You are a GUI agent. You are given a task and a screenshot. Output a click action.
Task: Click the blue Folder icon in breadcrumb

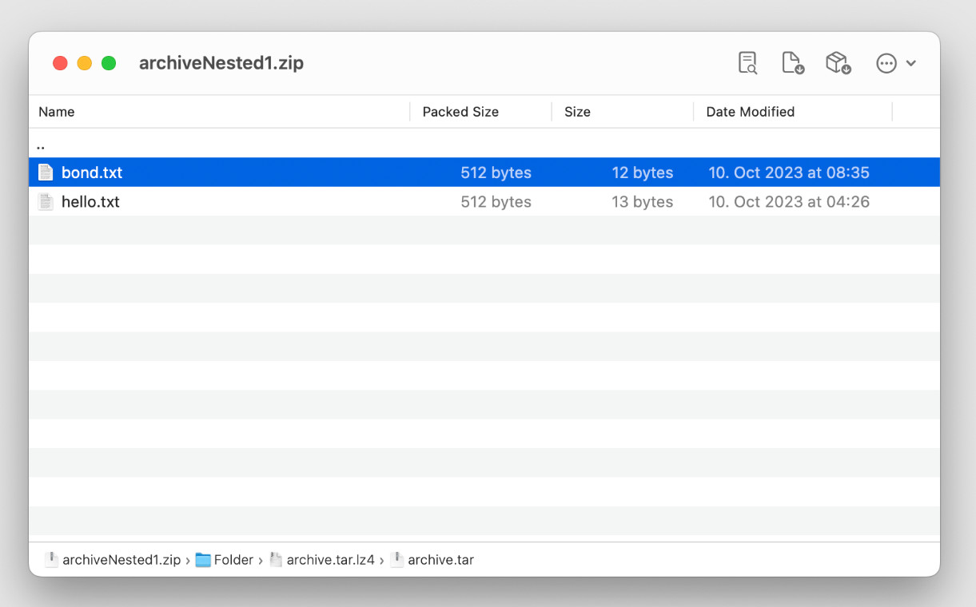(203, 560)
